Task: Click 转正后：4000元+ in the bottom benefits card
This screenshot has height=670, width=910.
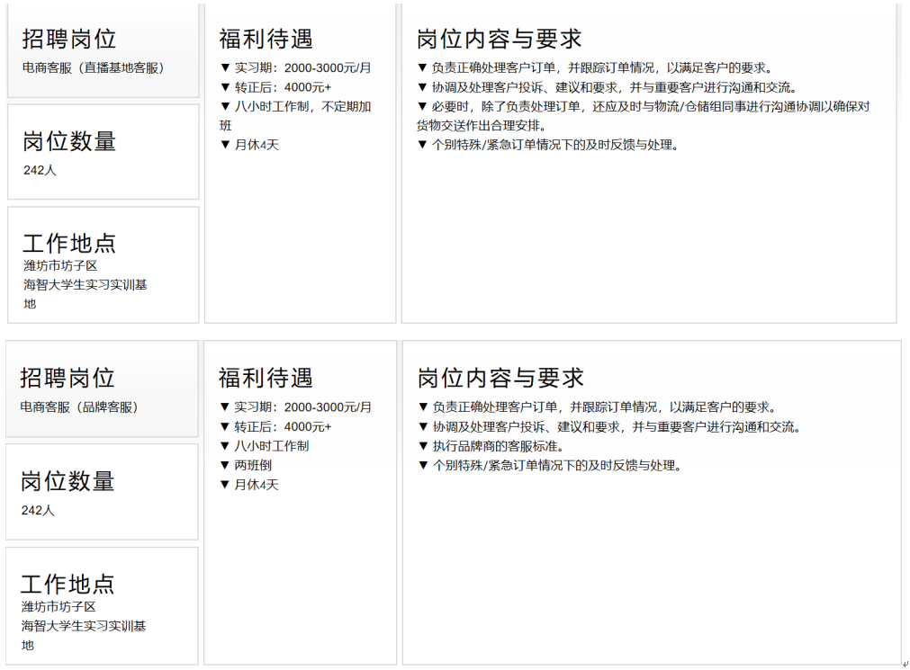Action: 283,427
